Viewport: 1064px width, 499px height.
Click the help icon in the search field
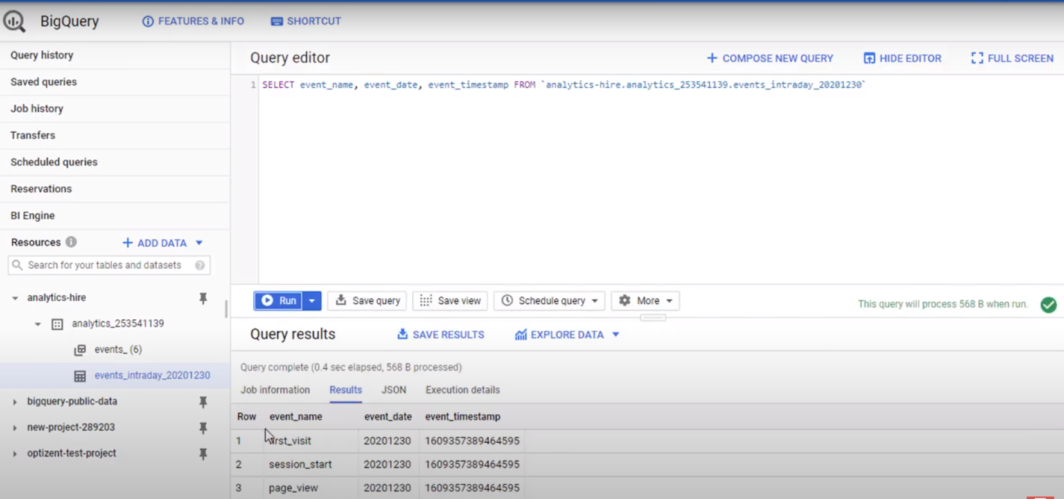click(x=199, y=265)
